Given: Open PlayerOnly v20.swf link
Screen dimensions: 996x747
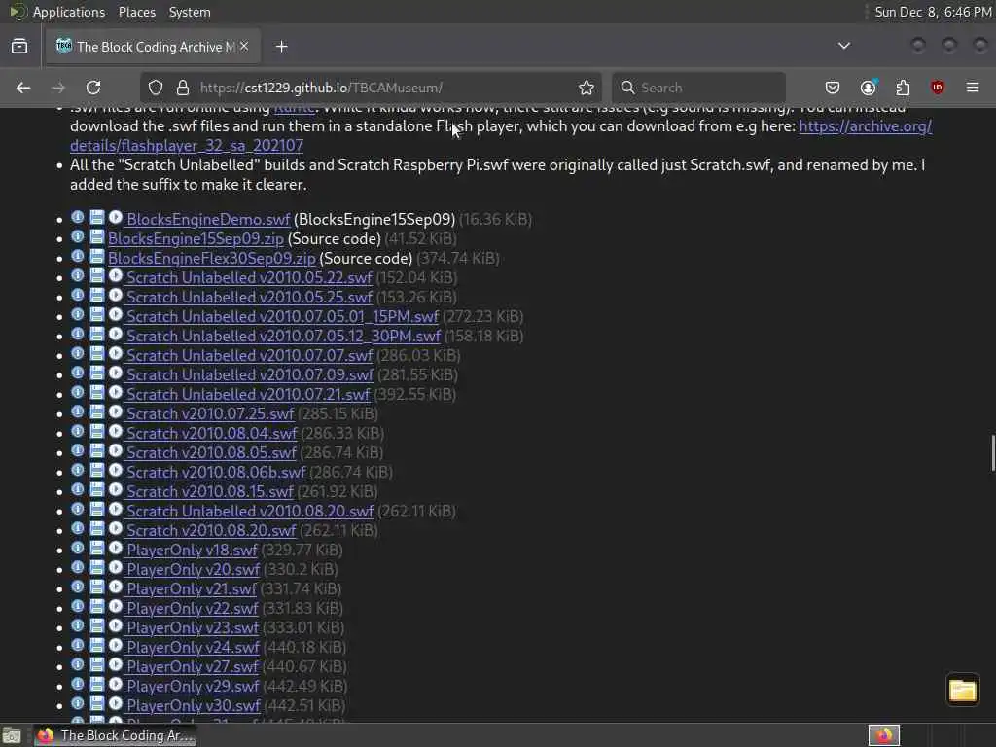Looking at the screenshot, I should point(194,569).
